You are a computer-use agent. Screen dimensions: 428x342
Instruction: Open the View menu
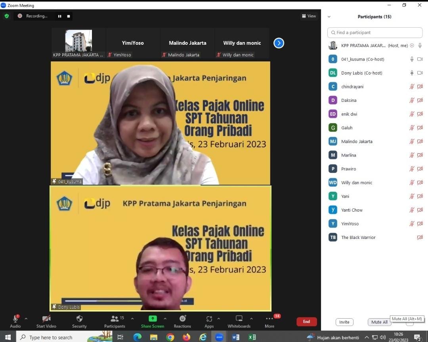tap(309, 16)
